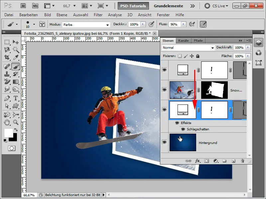Screen dimensions: 266x199
Task: Open the Filter menu
Action: [98, 15]
